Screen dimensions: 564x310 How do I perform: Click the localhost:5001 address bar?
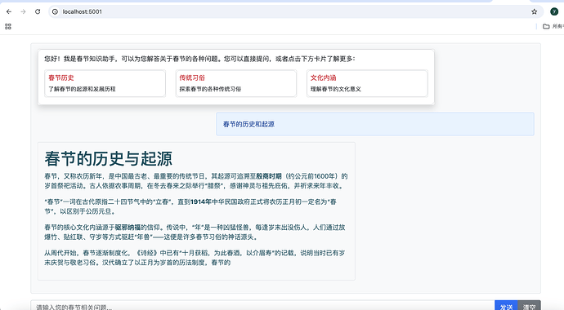coord(295,12)
